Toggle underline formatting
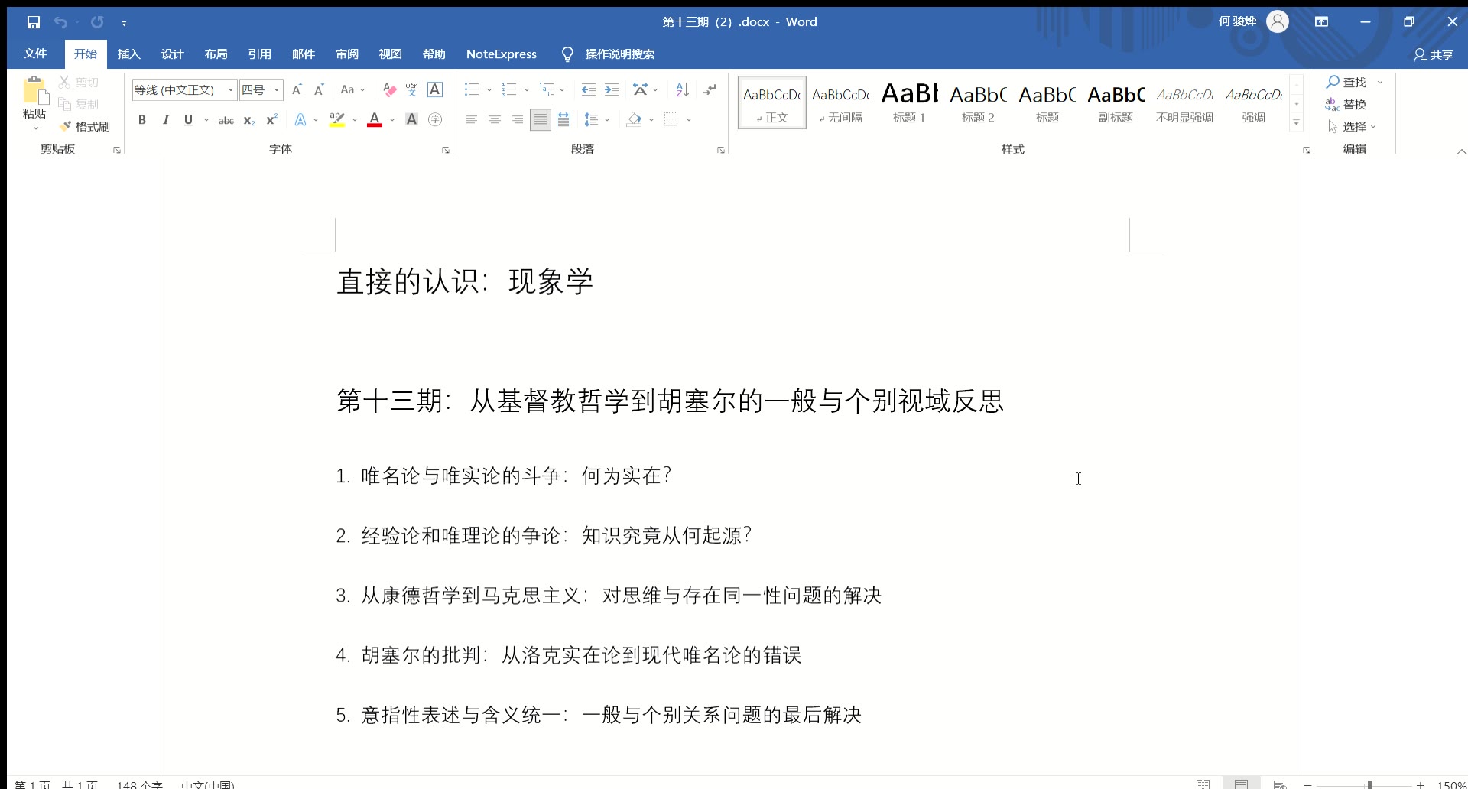This screenshot has height=789, width=1468. click(188, 120)
